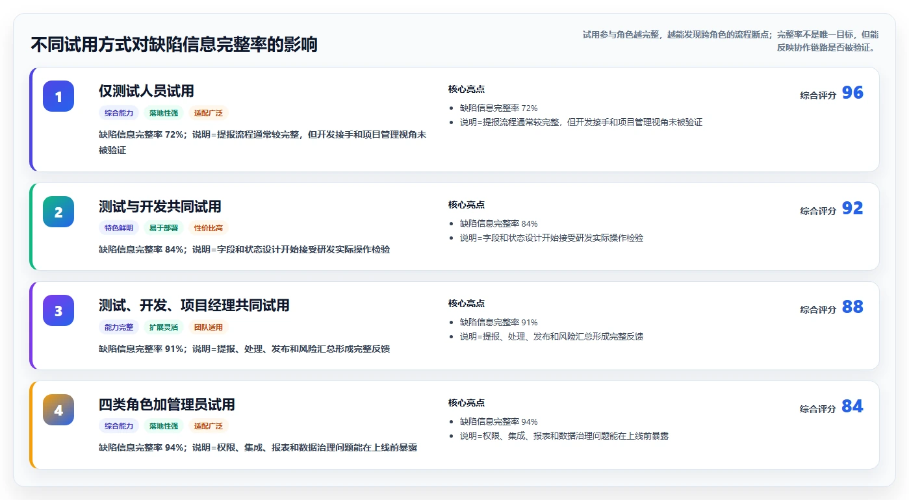Open the 仅测试人员试用 card title

tap(146, 91)
